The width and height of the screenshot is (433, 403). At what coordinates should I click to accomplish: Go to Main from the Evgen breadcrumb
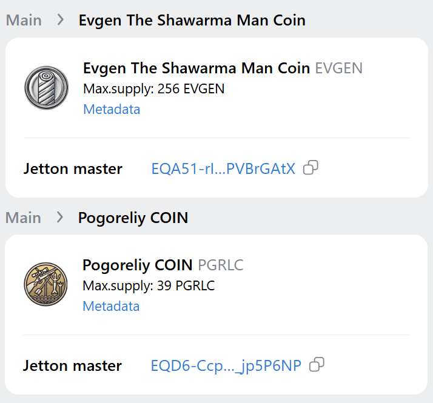pyautogui.click(x=24, y=21)
